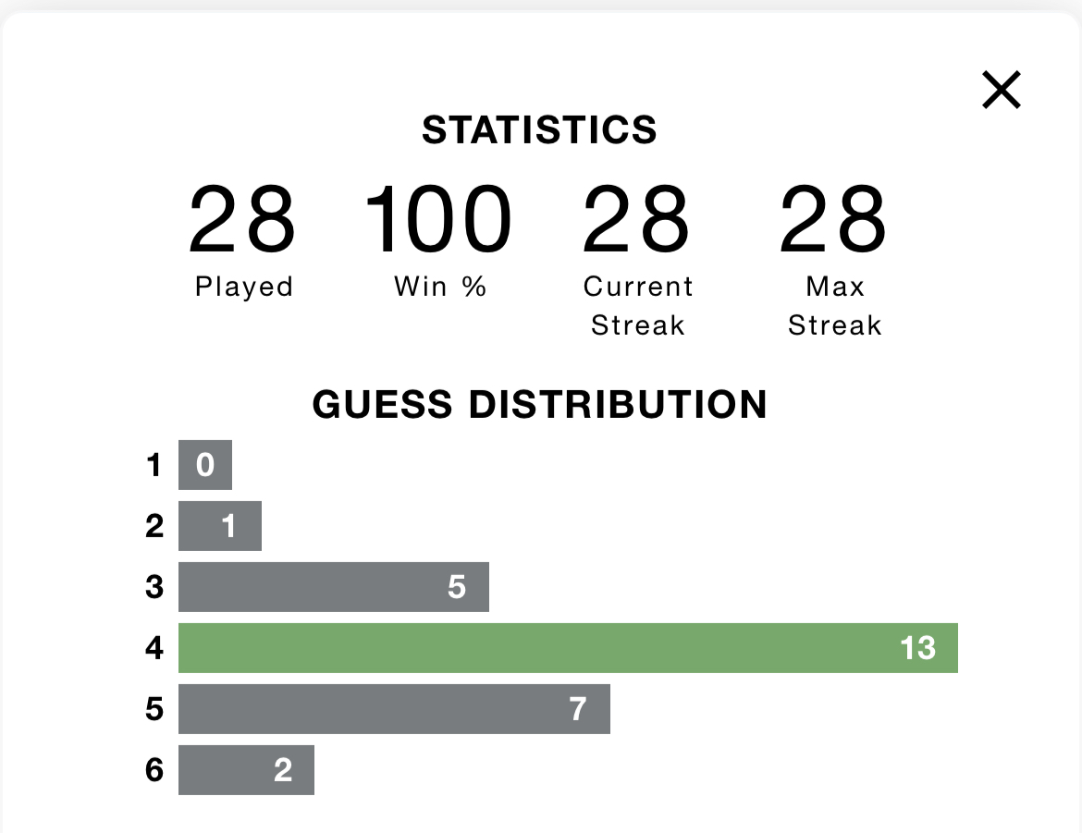This screenshot has width=1082, height=833.
Task: Click the Current Streak number
Action: pos(636,219)
